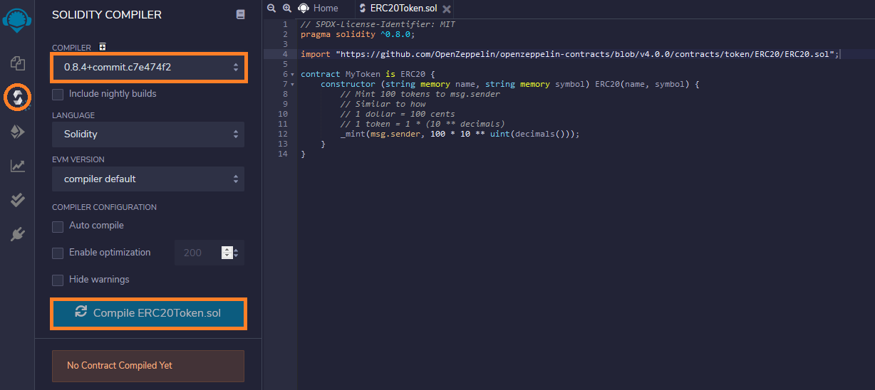Click the "1 token = 1 * (10 ** decimals)" comment
Viewport: 875px width, 390px height.
[423, 124]
